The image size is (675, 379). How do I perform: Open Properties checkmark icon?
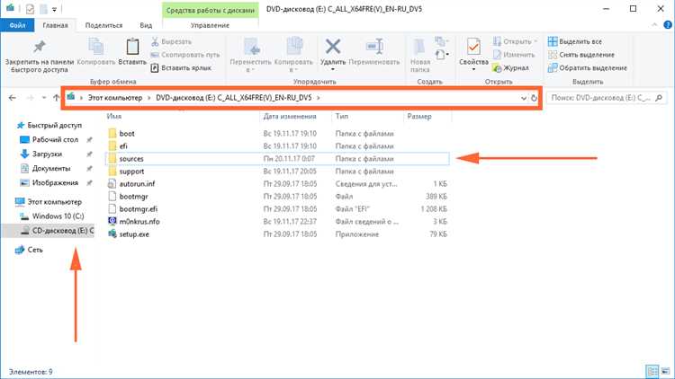[473, 47]
